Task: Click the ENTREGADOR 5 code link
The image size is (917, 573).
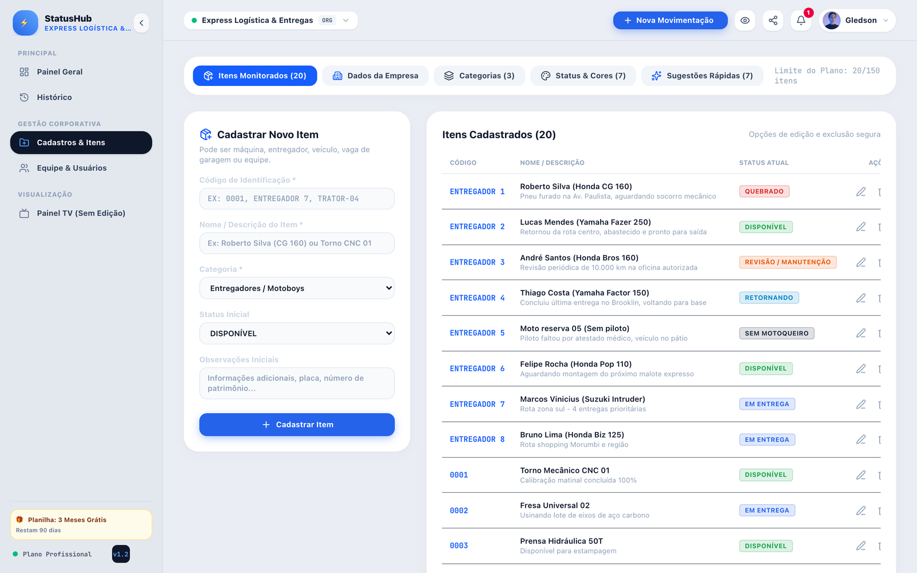Action: pos(477,333)
